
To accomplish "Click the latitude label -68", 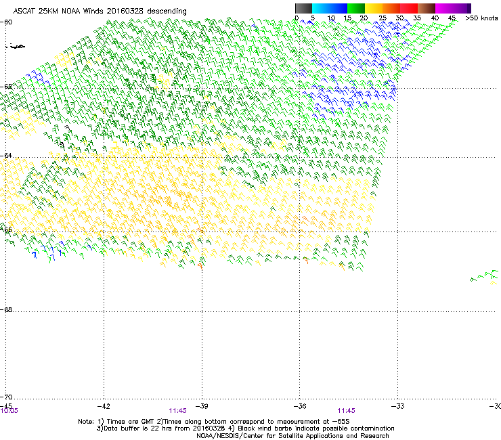I will click(x=6, y=309).
